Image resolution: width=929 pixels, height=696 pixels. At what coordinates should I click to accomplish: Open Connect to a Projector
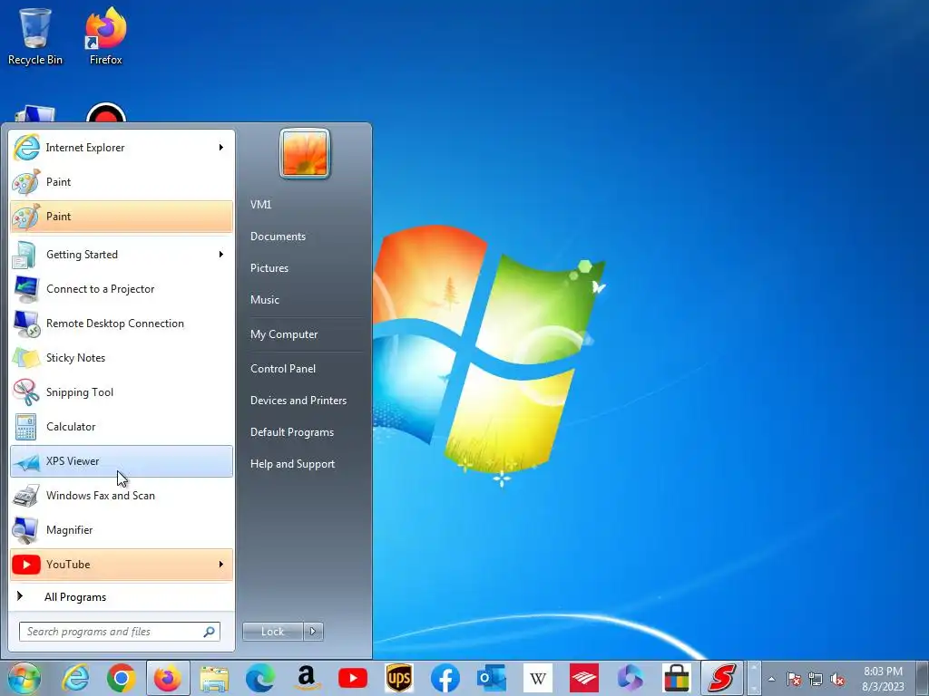[x=122, y=289]
